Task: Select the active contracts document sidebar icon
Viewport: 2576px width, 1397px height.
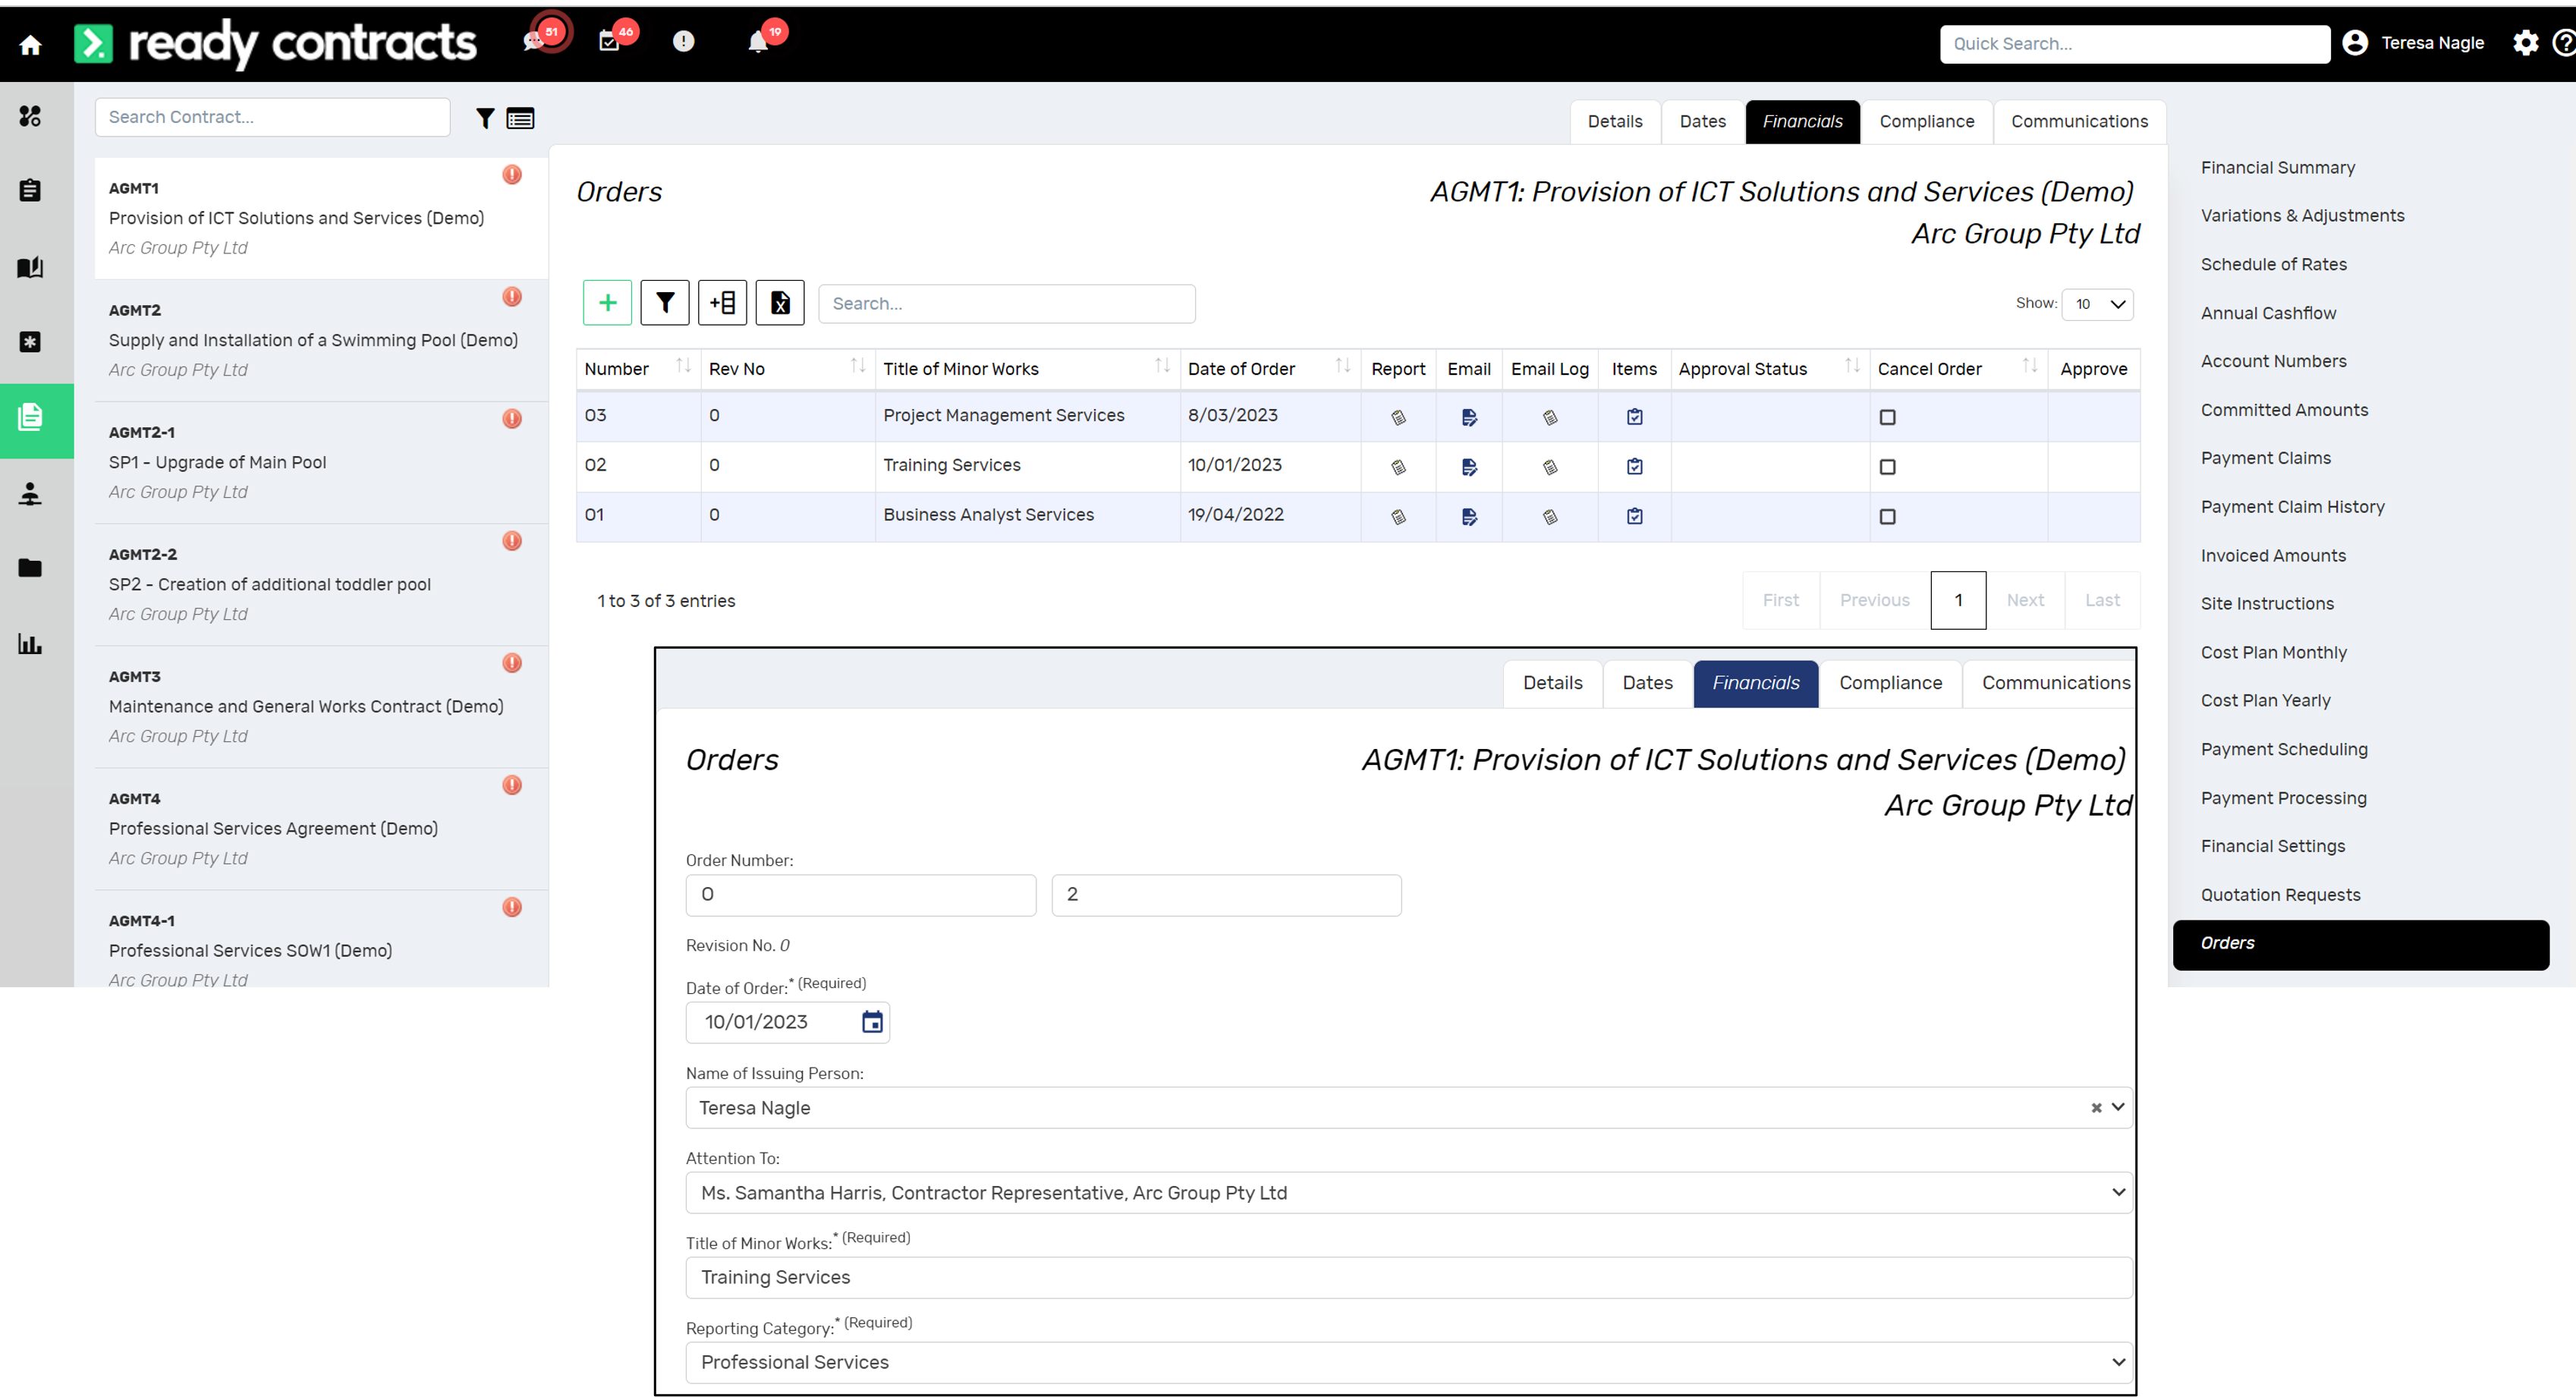Action: (x=31, y=417)
